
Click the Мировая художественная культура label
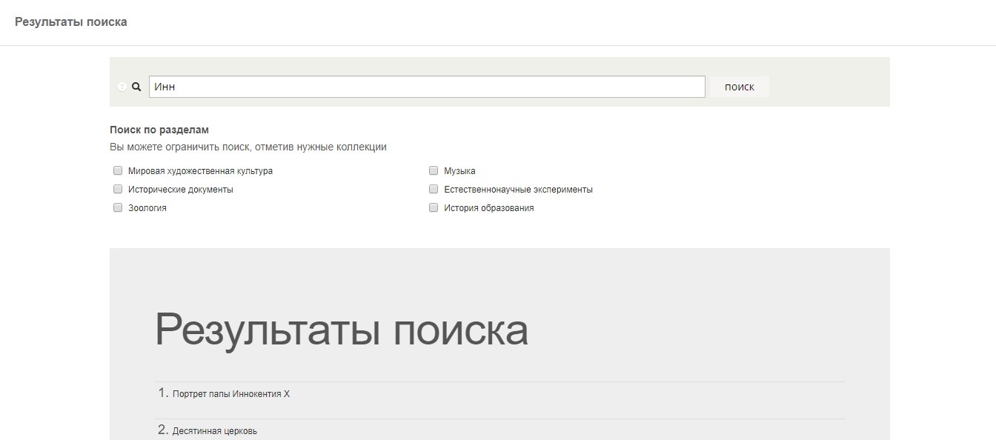(x=200, y=171)
